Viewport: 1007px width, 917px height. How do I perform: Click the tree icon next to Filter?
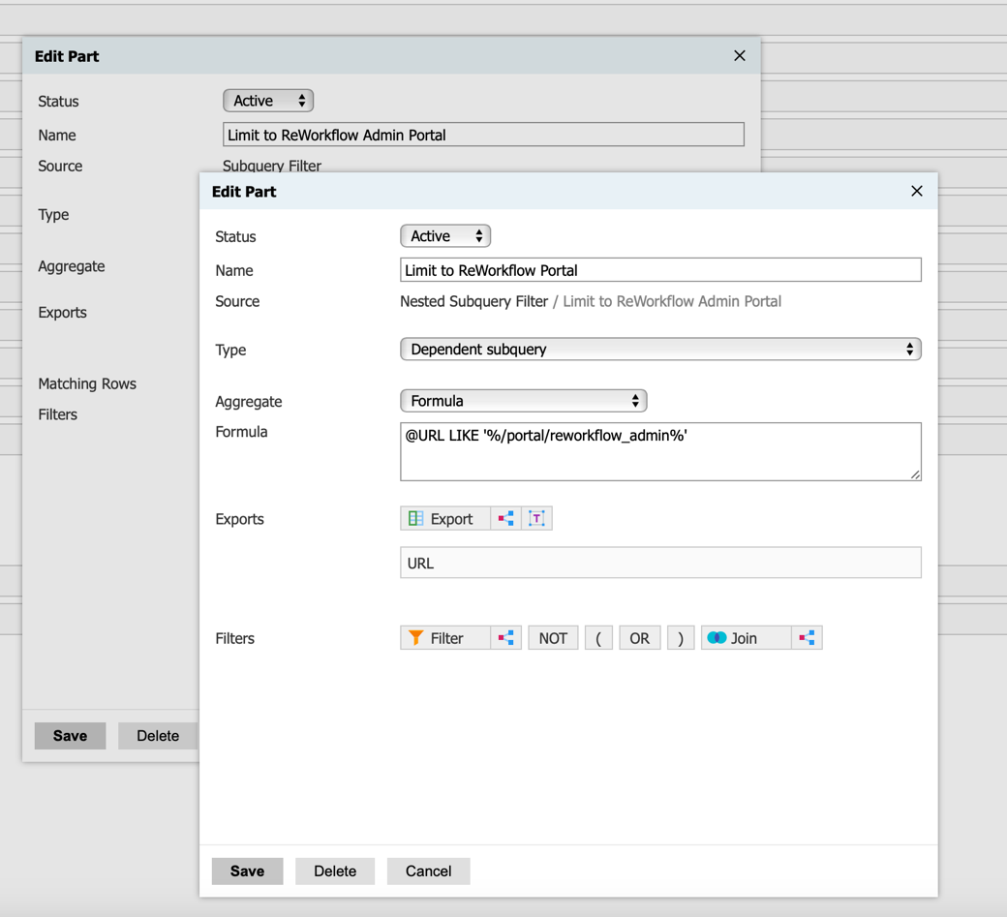[x=506, y=638]
